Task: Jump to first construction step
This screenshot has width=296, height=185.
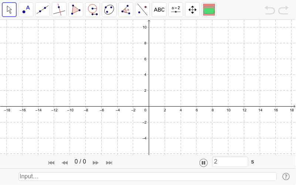Action: pos(51,163)
